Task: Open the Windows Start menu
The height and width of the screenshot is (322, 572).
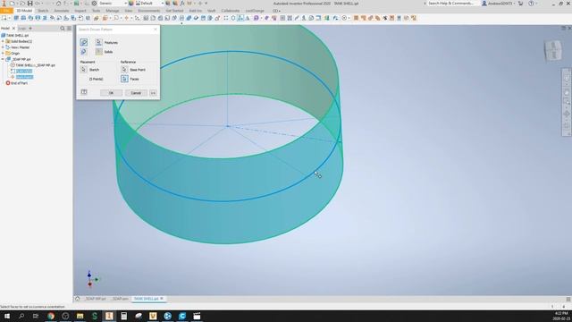Action: [7, 316]
